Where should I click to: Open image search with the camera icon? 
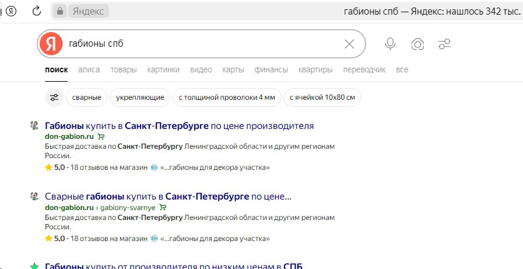417,44
